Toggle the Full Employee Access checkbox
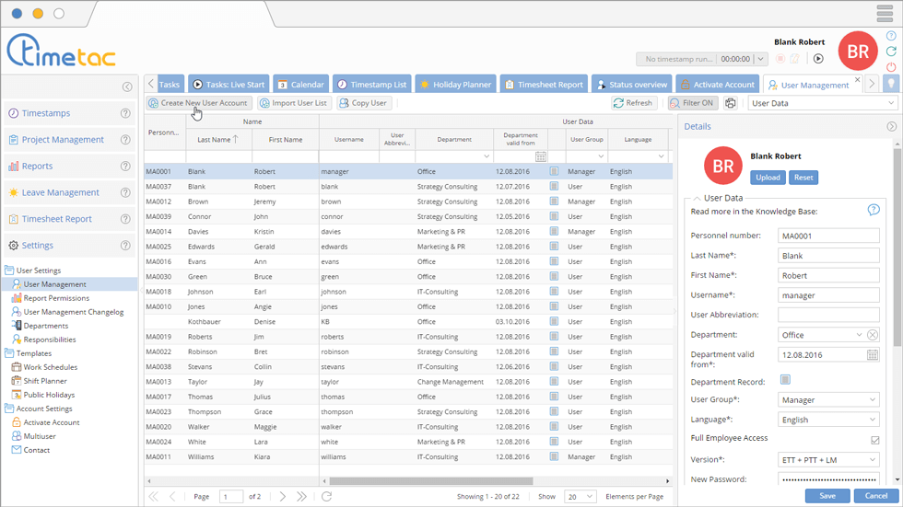The image size is (903, 507). [874, 440]
